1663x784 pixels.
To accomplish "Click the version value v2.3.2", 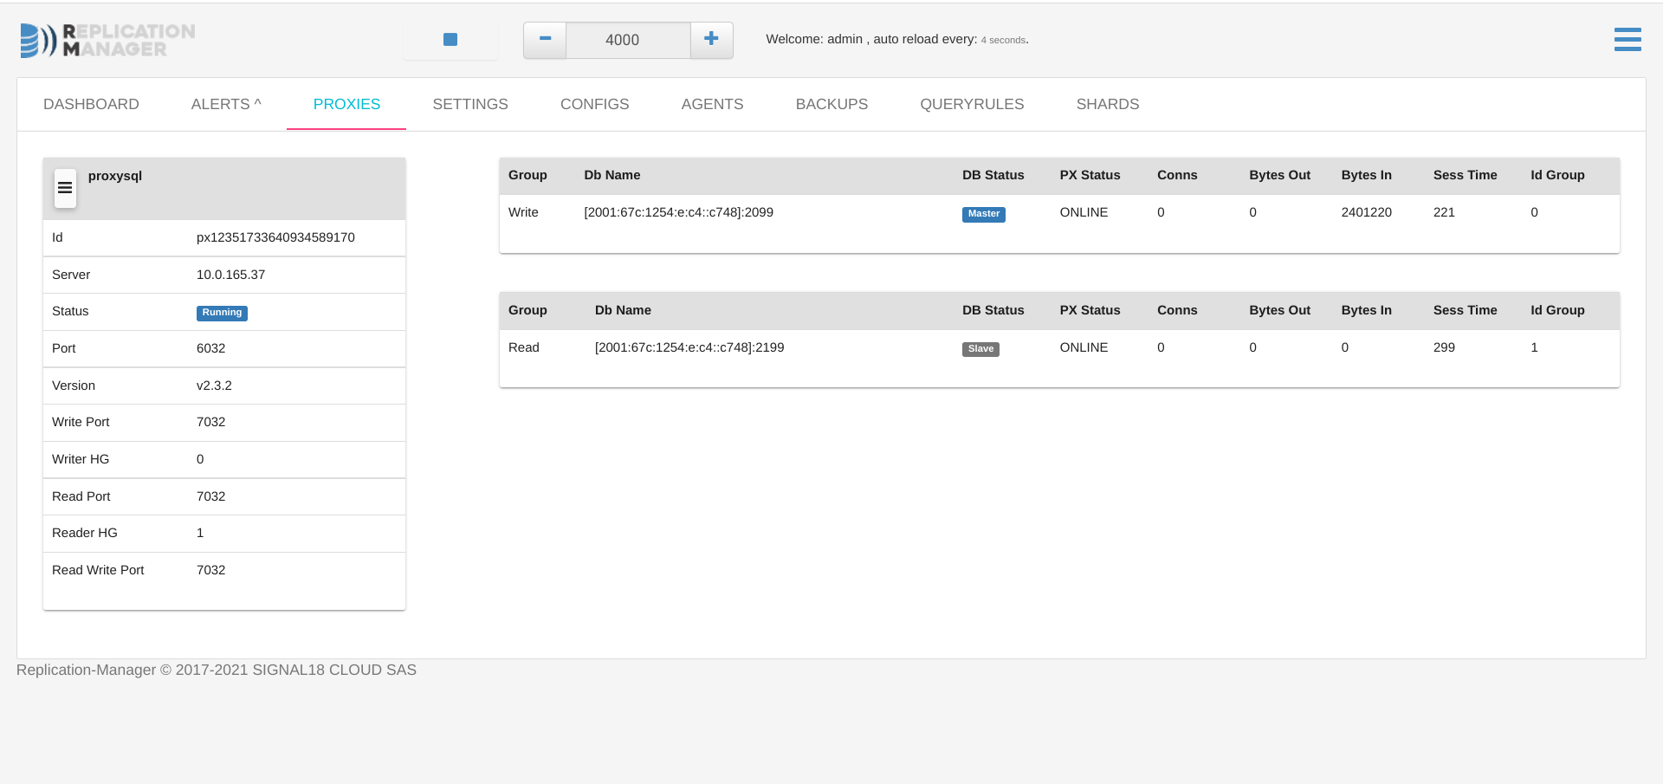I will point(214,386).
